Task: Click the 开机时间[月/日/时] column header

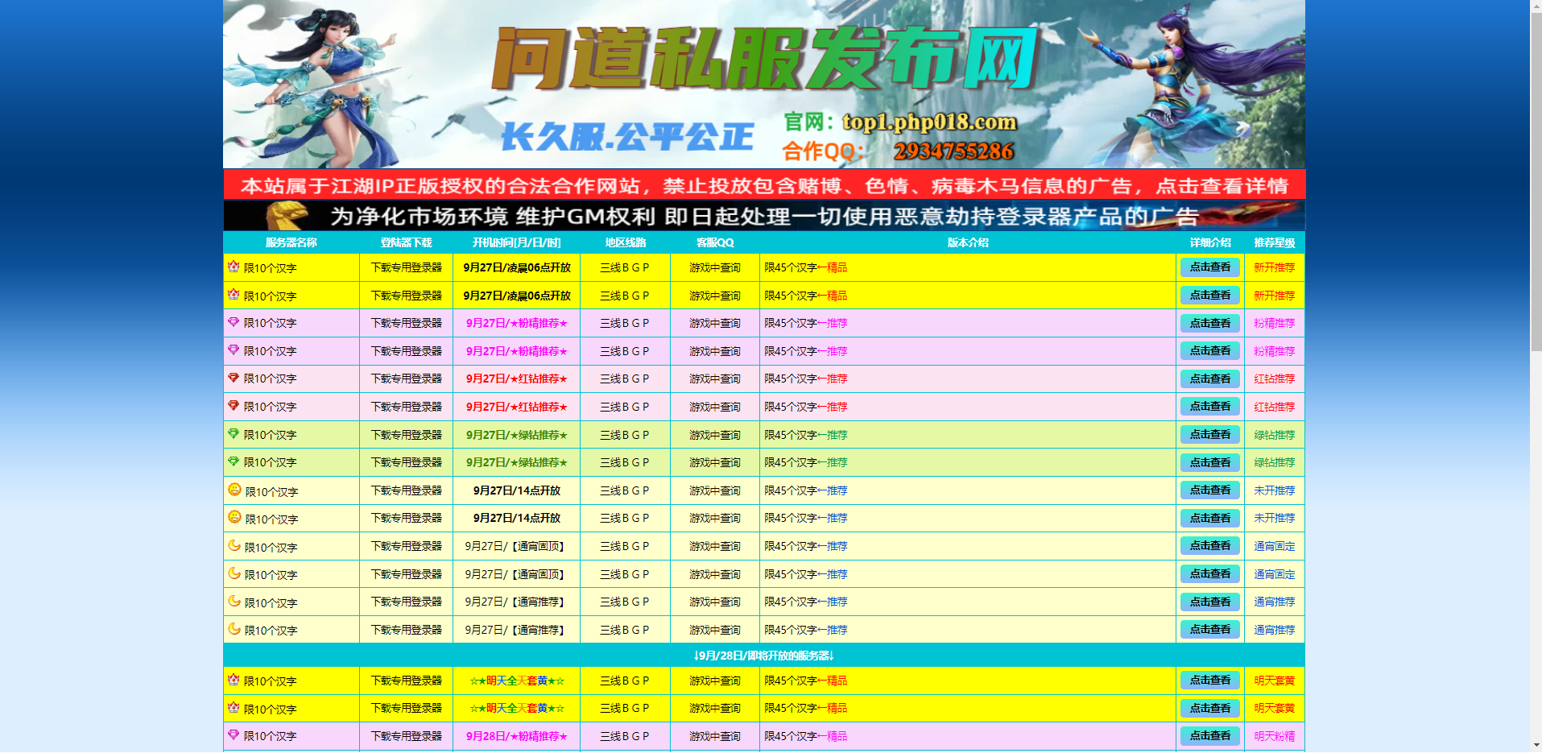Action: (517, 242)
